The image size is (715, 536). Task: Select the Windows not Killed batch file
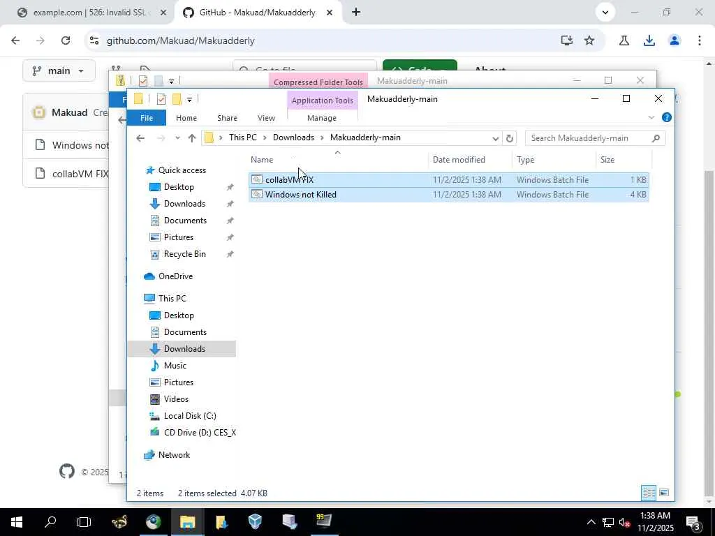[449, 194]
